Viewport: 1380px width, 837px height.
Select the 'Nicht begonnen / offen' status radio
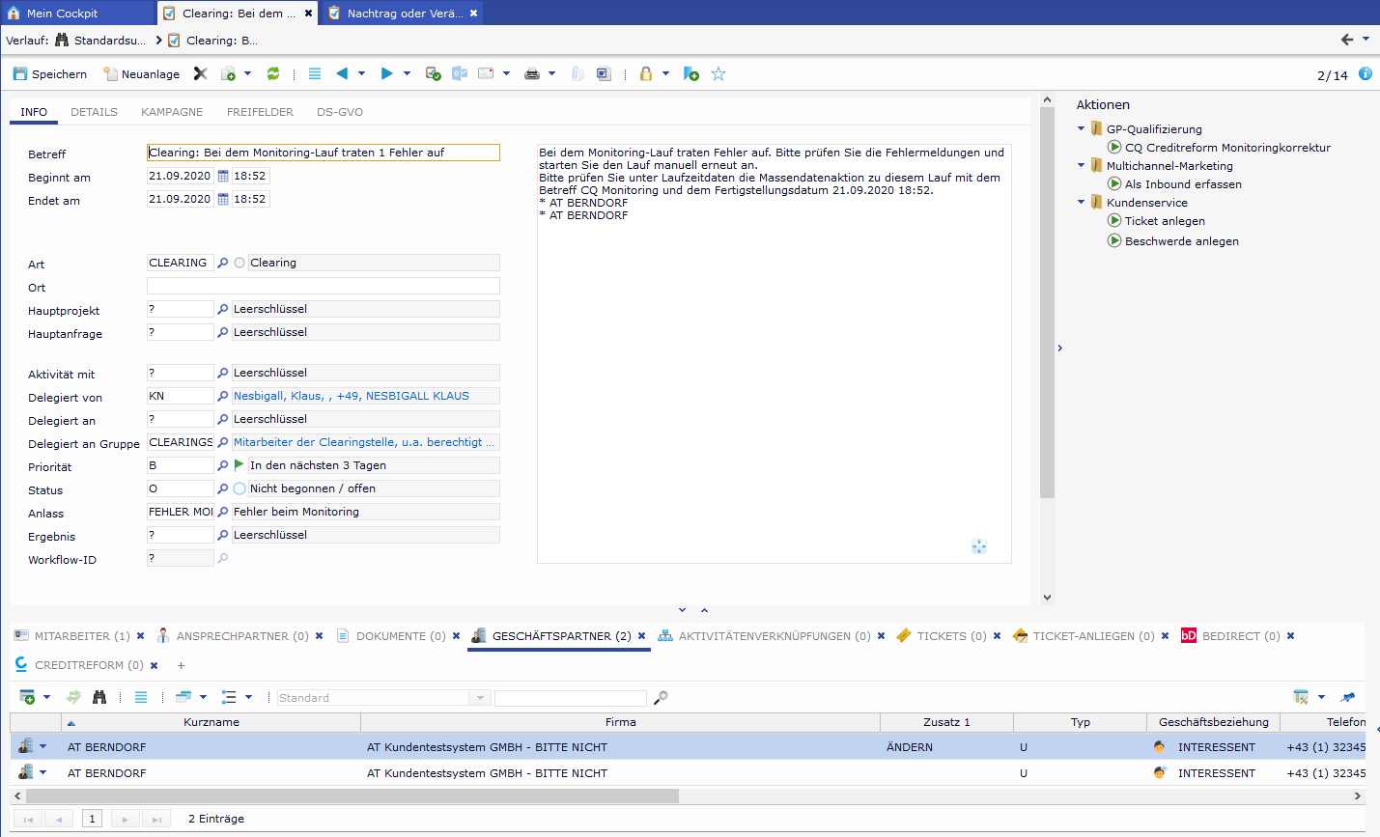[239, 488]
